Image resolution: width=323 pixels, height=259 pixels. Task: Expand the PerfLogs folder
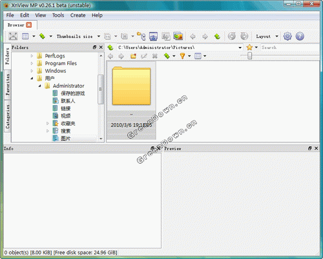(x=32, y=56)
